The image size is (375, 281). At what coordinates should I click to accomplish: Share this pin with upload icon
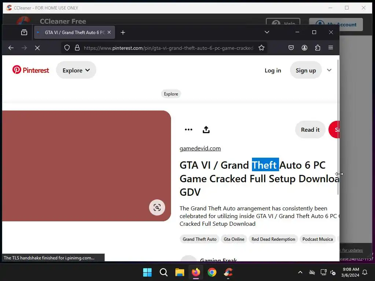click(206, 130)
